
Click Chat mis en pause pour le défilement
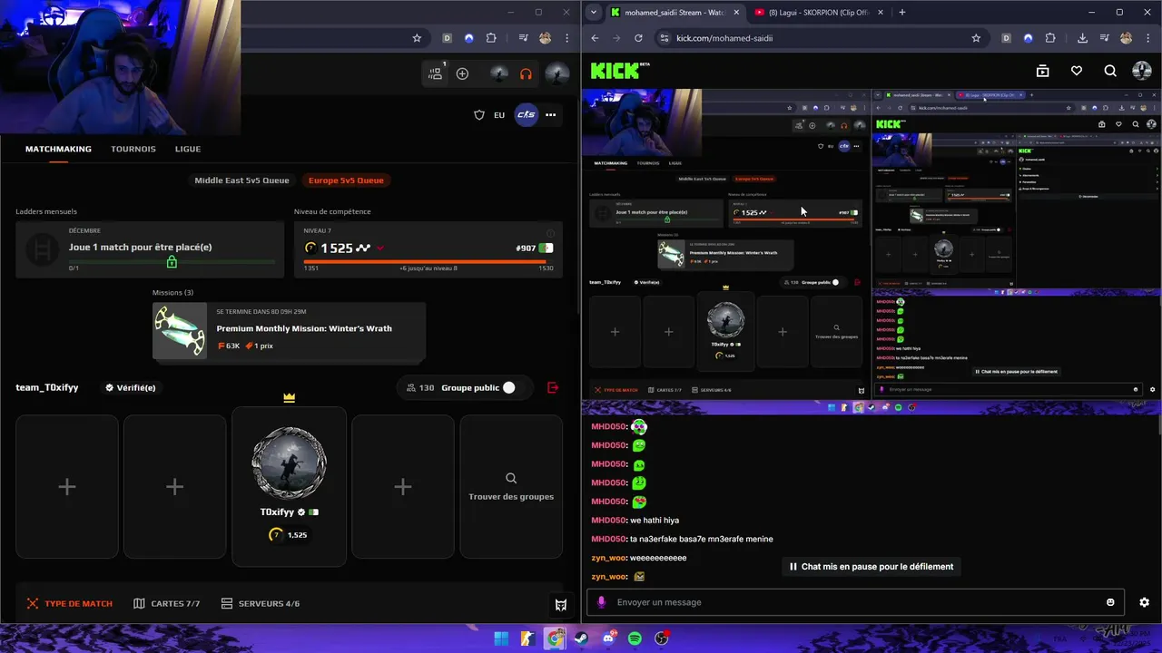871,567
